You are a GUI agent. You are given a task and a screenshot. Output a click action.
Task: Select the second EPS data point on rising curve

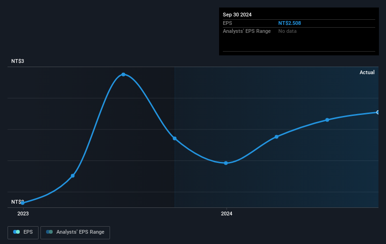tap(72, 175)
